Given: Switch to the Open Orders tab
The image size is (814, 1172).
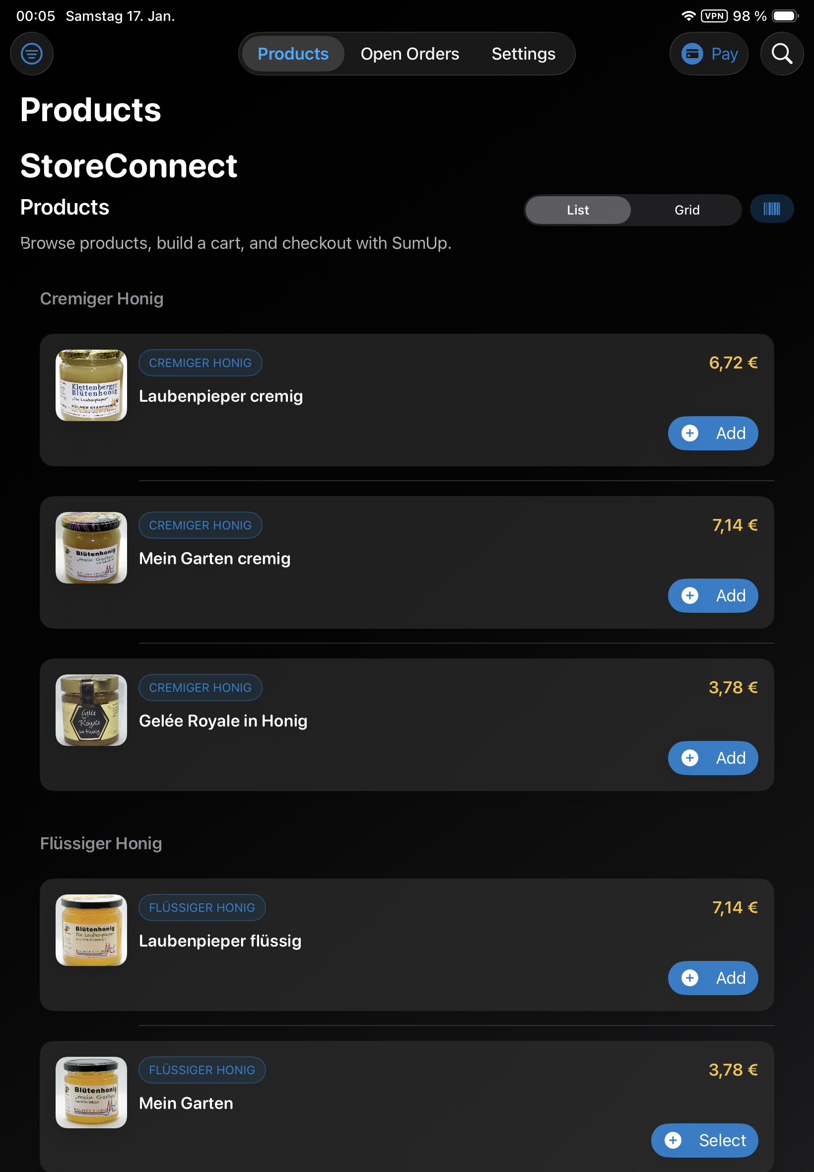Looking at the screenshot, I should point(409,54).
